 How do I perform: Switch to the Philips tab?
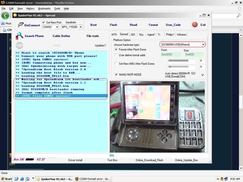[x=170, y=35]
